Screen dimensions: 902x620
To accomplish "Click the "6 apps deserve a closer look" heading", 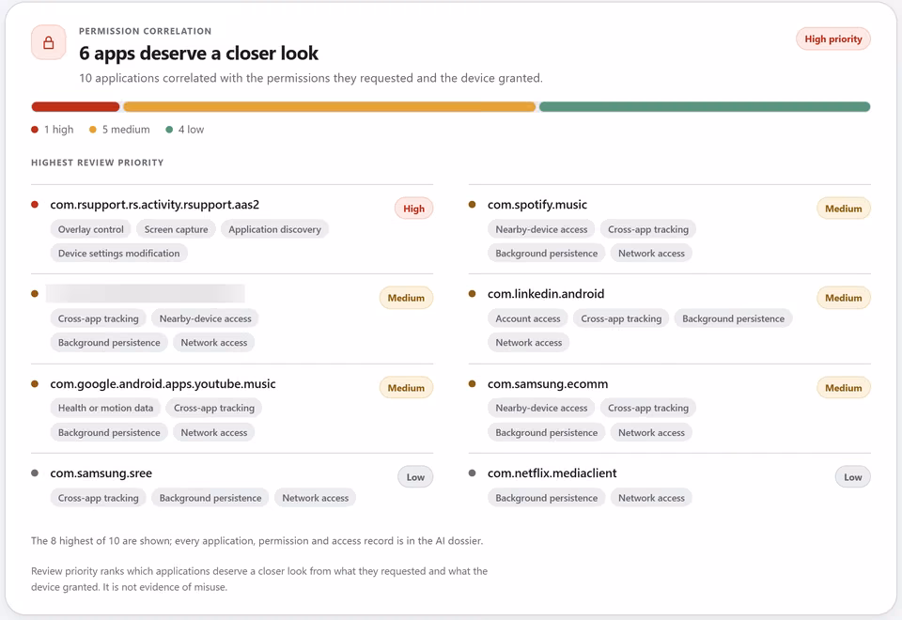I will [x=198, y=53].
